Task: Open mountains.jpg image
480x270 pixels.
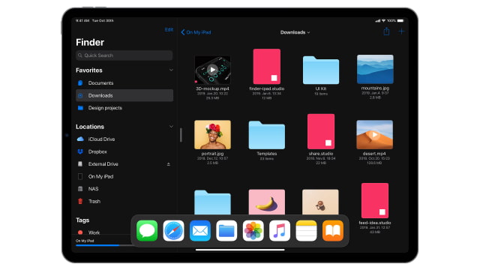Action: pyautogui.click(x=375, y=69)
